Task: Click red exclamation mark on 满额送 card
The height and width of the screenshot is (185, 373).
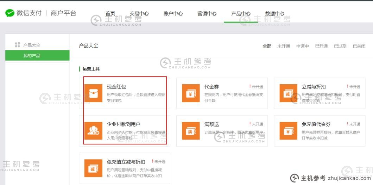Action: pos(250,124)
